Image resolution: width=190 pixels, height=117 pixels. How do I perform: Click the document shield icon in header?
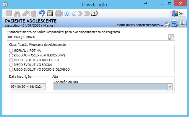pos(175,24)
